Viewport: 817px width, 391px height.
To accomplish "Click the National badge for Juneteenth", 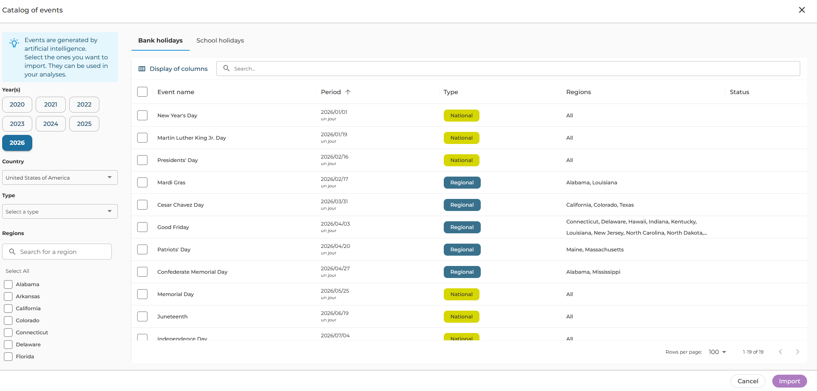I will pos(461,317).
